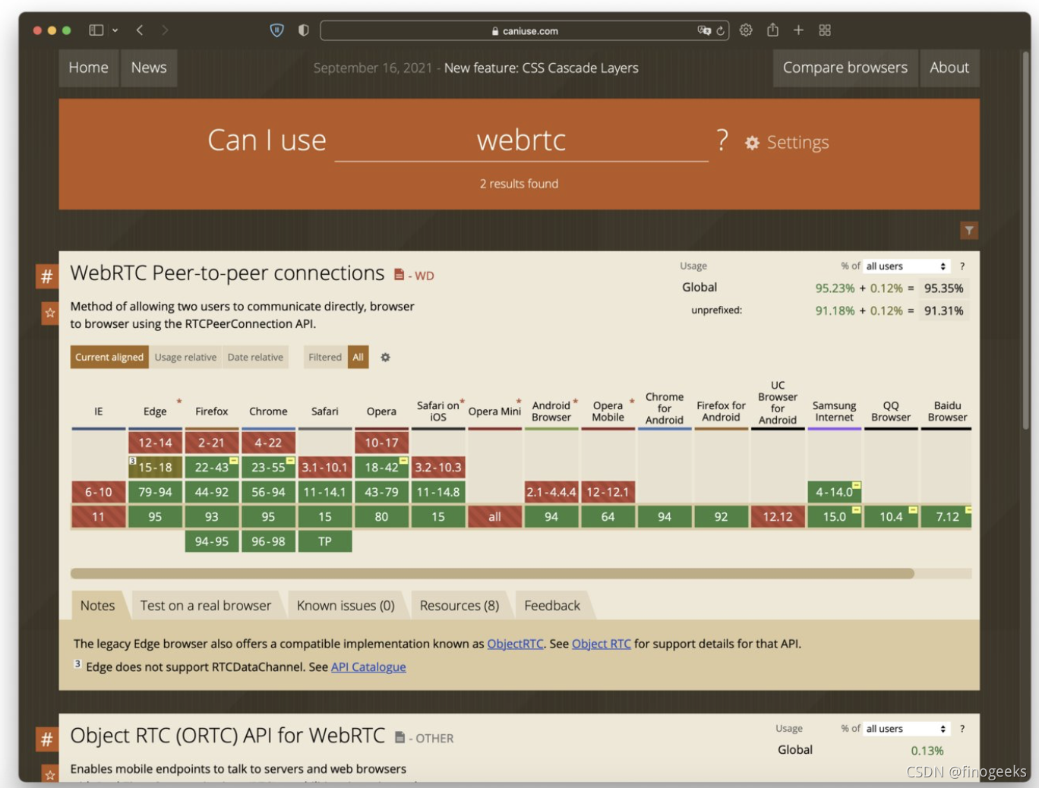Click the hash permalink icon for WebRTC Peer-to-peer

[x=47, y=276]
